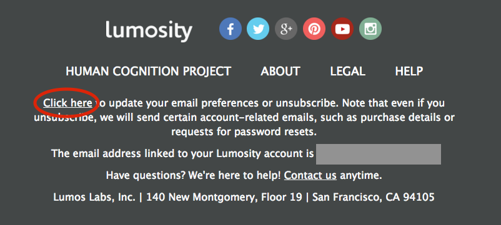Open the "Contact us" link
This screenshot has height=225, width=501.
[x=310, y=175]
